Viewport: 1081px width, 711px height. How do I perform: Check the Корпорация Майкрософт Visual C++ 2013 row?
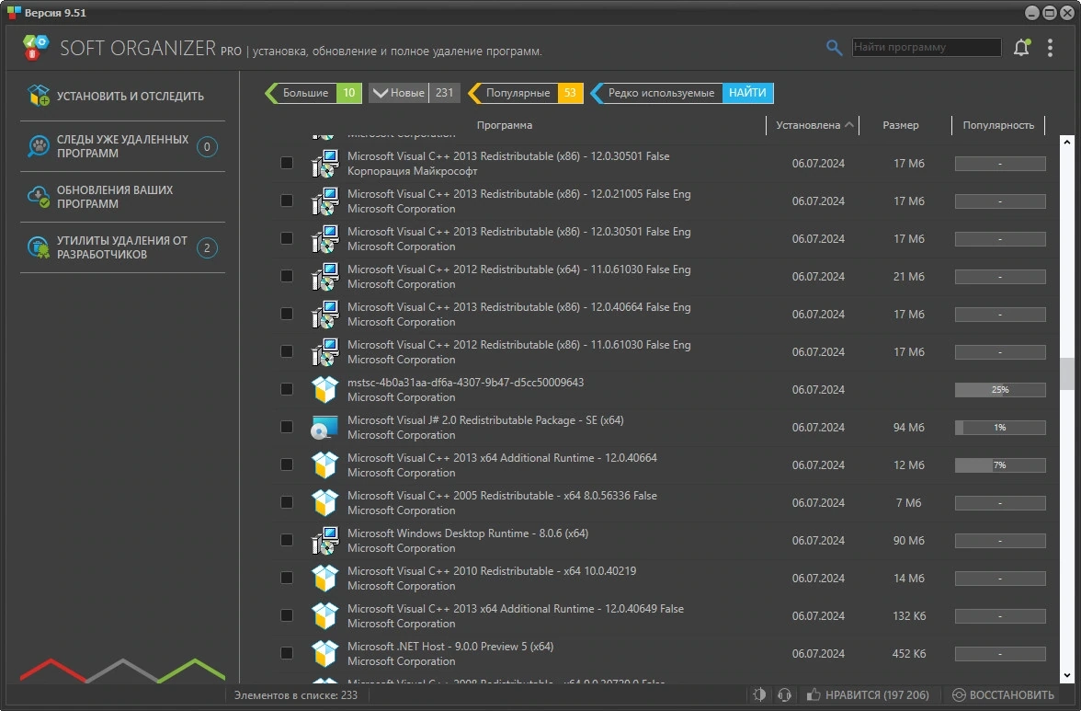click(x=286, y=163)
